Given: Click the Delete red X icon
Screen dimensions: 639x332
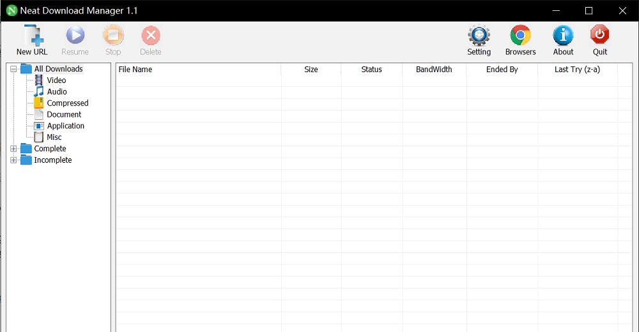Looking at the screenshot, I should pyautogui.click(x=151, y=36).
